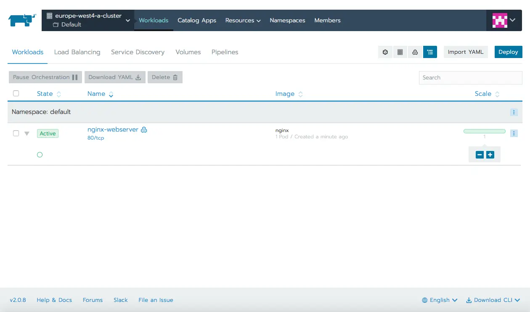The image size is (530, 312).
Task: Open the Download CLI dropdown
Action: tap(493, 300)
